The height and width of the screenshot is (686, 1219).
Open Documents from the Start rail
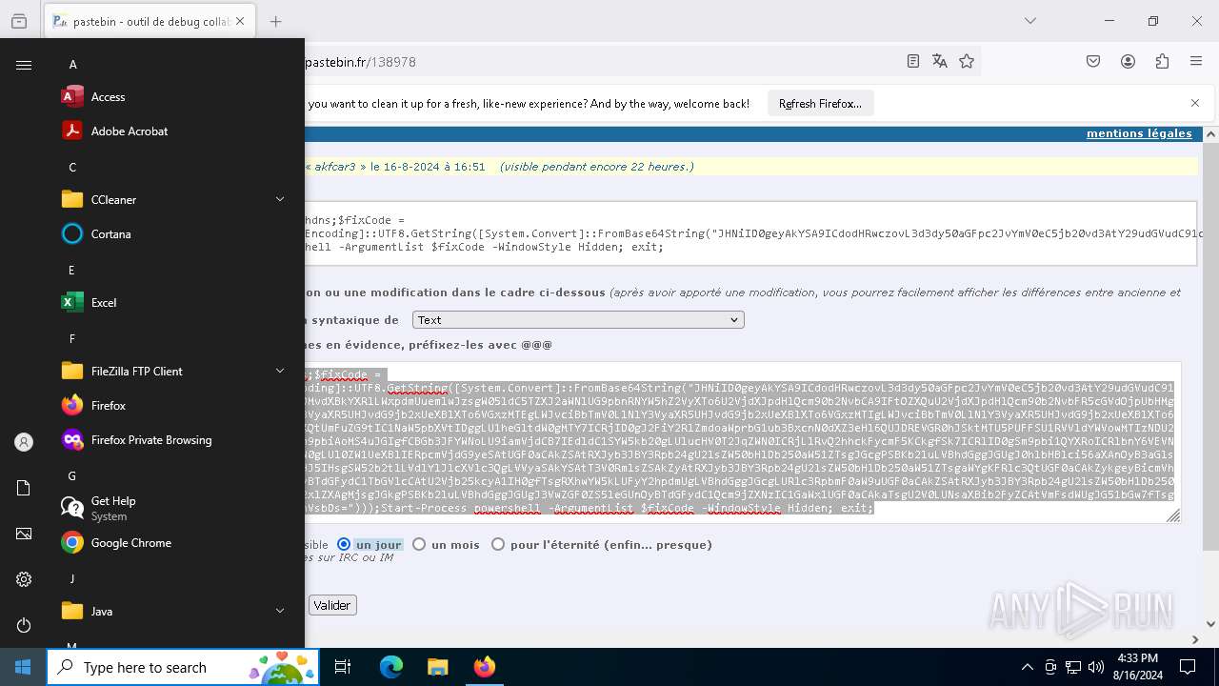[24, 488]
